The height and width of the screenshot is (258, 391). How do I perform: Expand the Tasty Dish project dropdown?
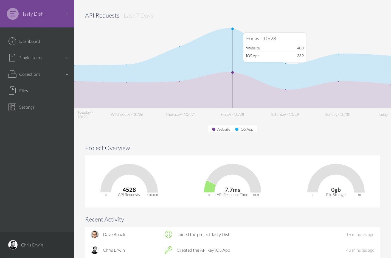coord(67,14)
